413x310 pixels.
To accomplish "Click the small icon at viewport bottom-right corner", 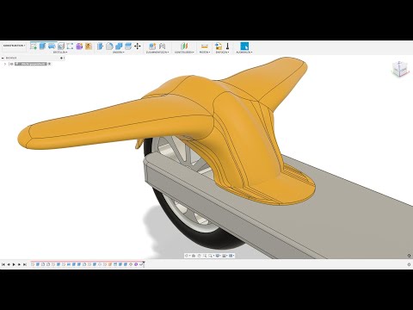I will tap(409, 256).
